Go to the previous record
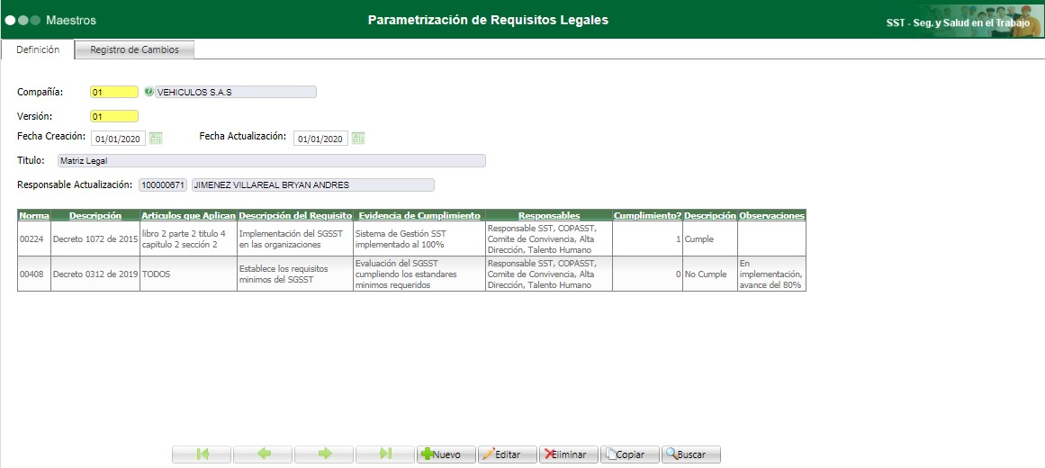 point(263,454)
